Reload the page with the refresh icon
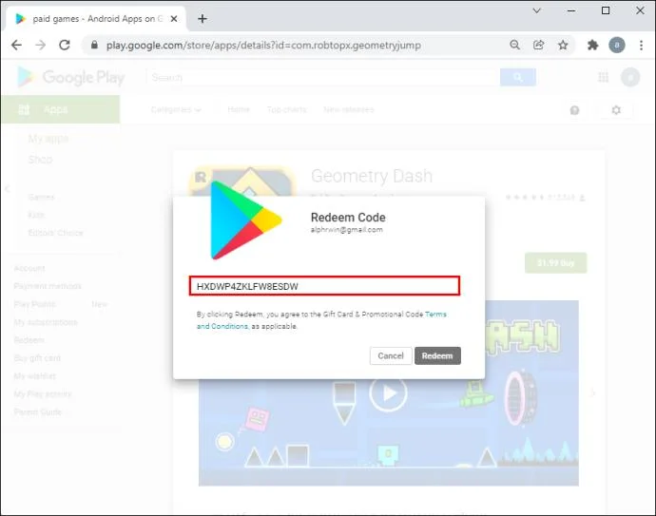656x516 pixels. point(65,45)
